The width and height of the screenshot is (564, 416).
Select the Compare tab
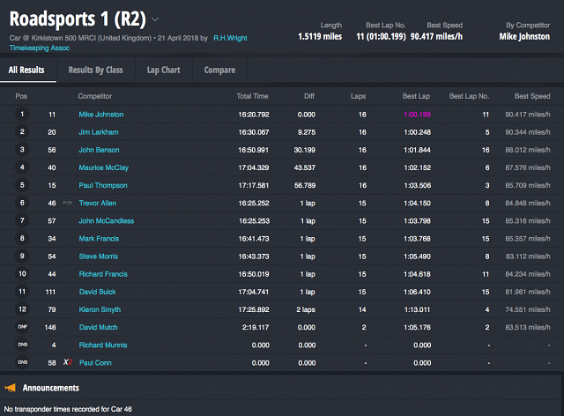point(219,70)
